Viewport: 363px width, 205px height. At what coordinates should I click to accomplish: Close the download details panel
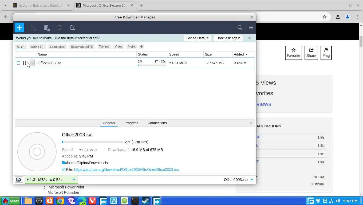point(251,123)
